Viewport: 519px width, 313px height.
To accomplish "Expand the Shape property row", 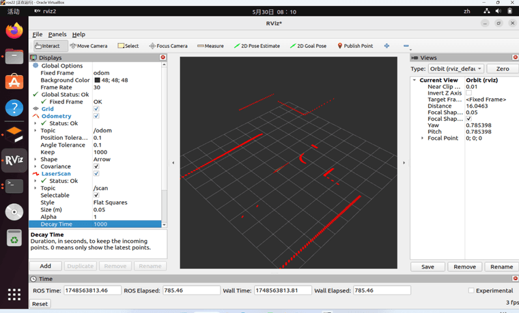I will pyautogui.click(x=36, y=160).
